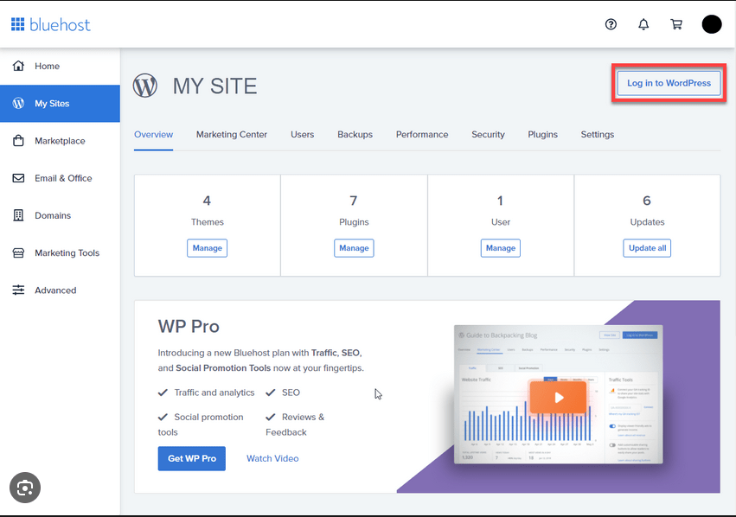Click the Themes count 4

click(x=207, y=201)
